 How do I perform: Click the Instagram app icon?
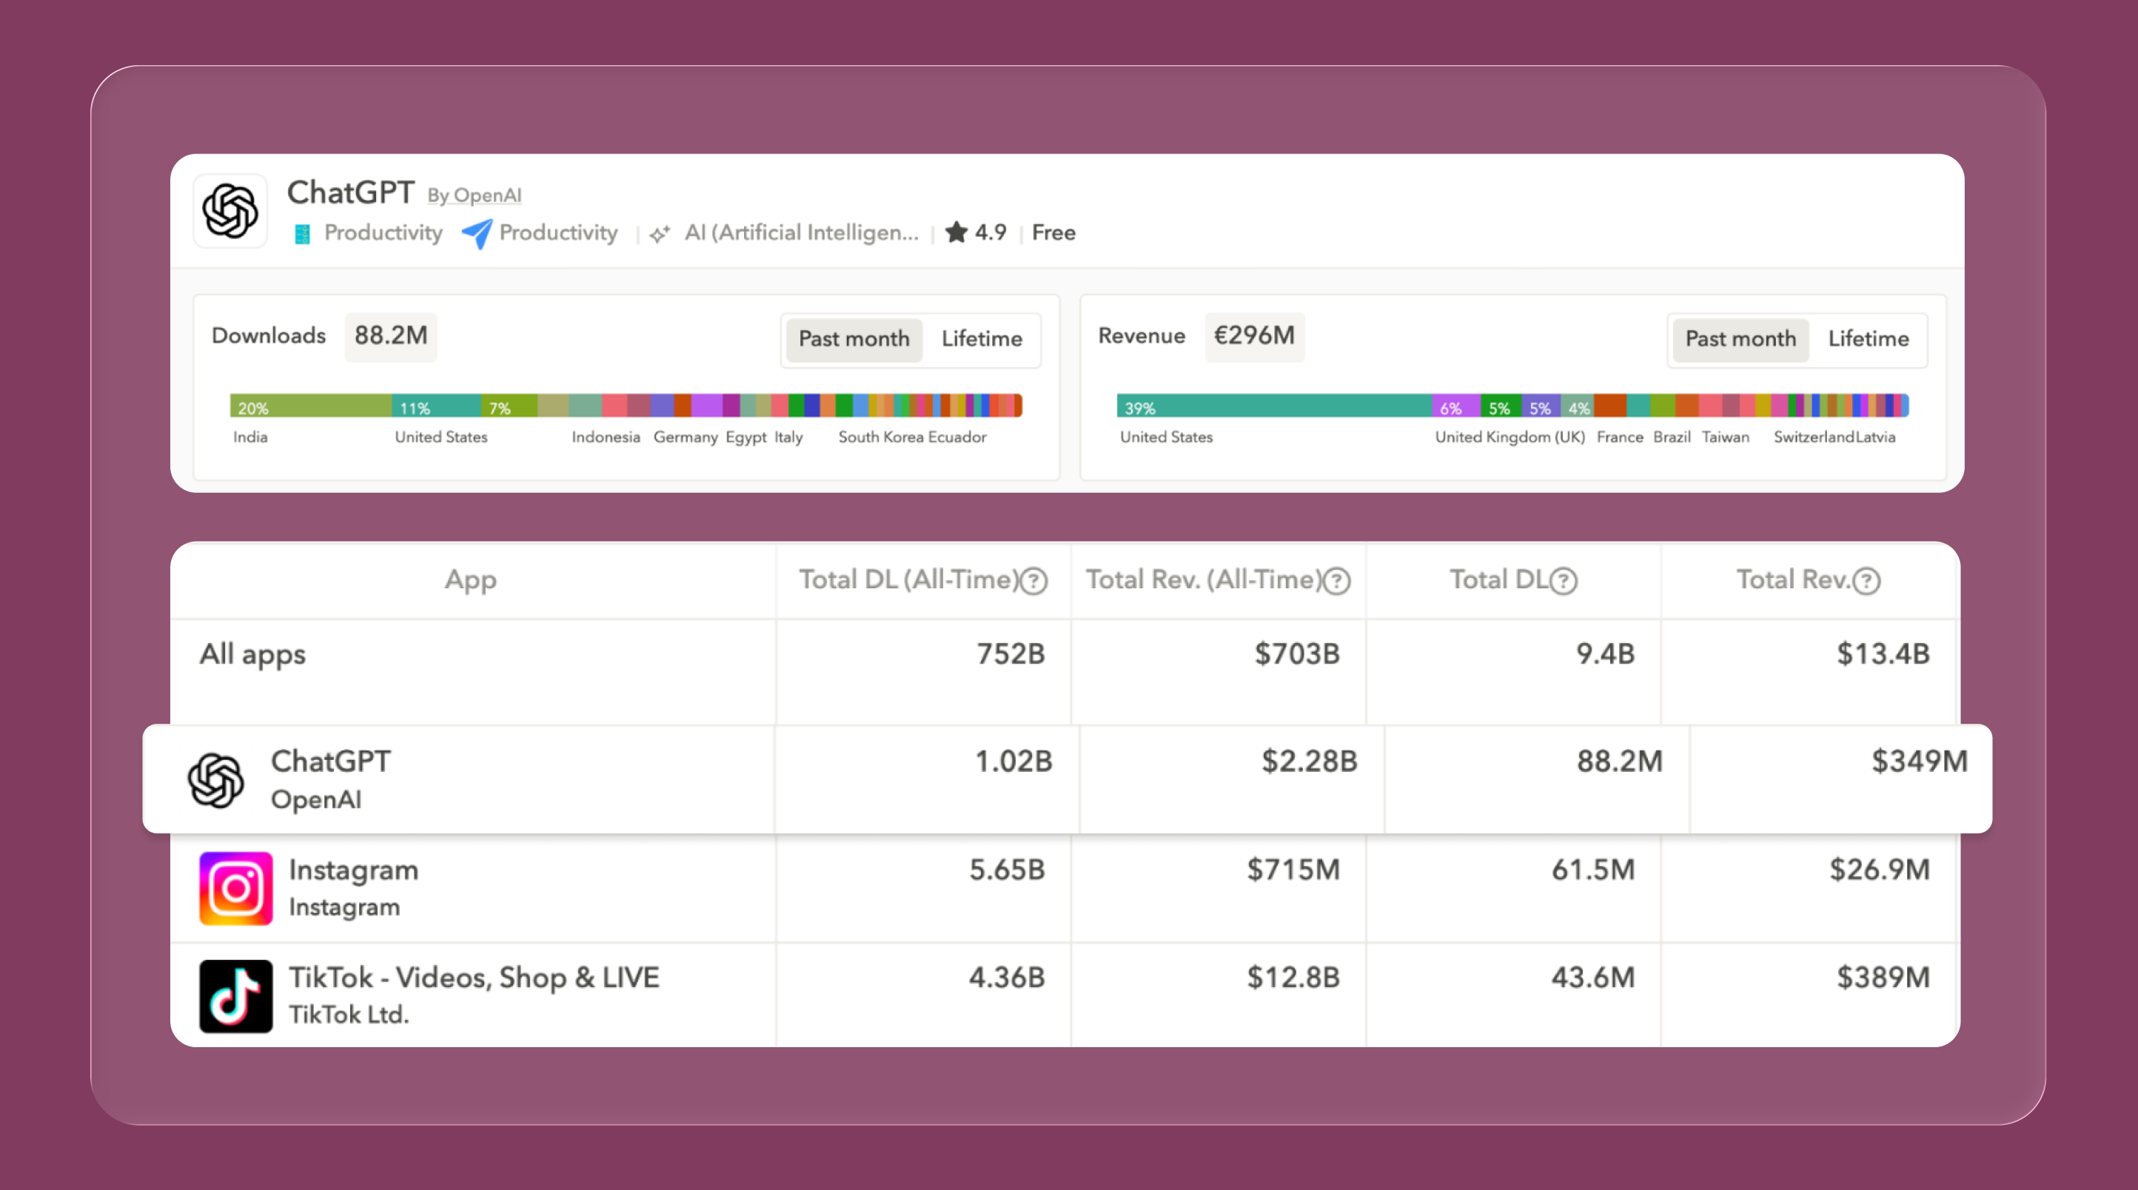[x=235, y=888]
